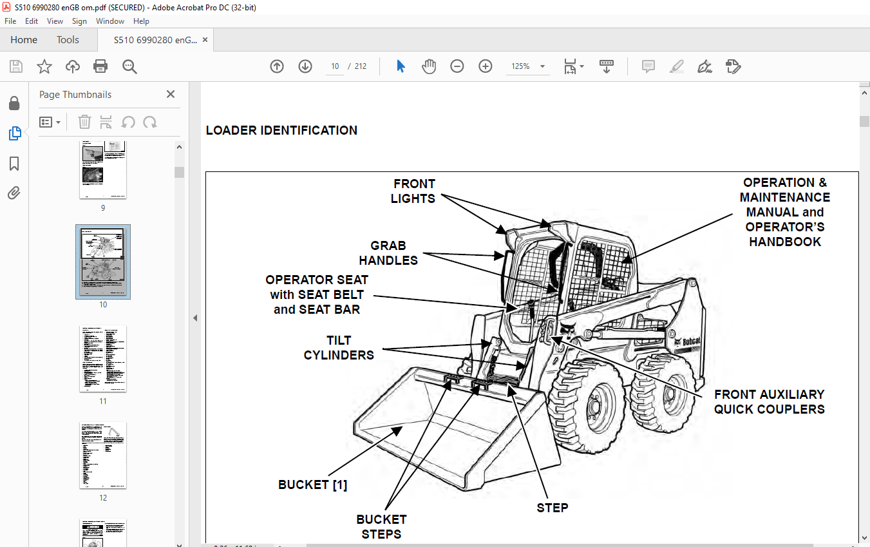Image resolution: width=870 pixels, height=547 pixels.
Task: Activate the hand pan tool
Action: [429, 66]
